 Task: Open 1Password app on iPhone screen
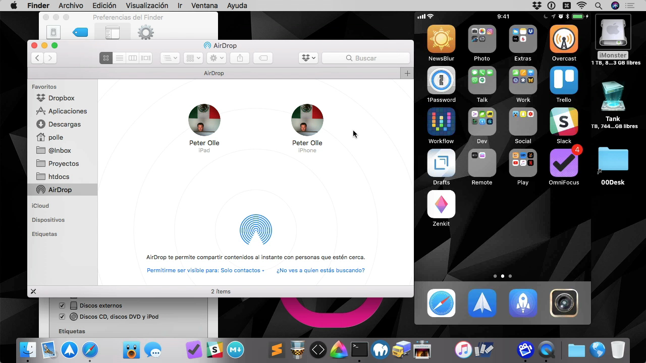(441, 80)
